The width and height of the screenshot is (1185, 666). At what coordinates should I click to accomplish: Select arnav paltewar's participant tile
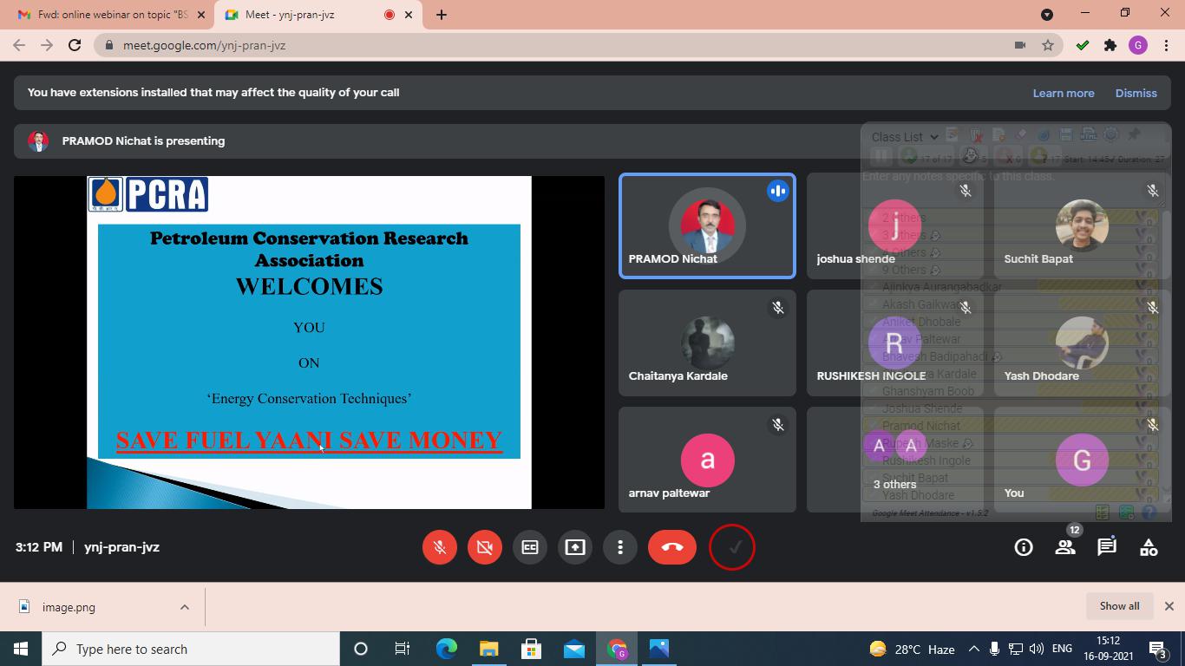tap(707, 460)
